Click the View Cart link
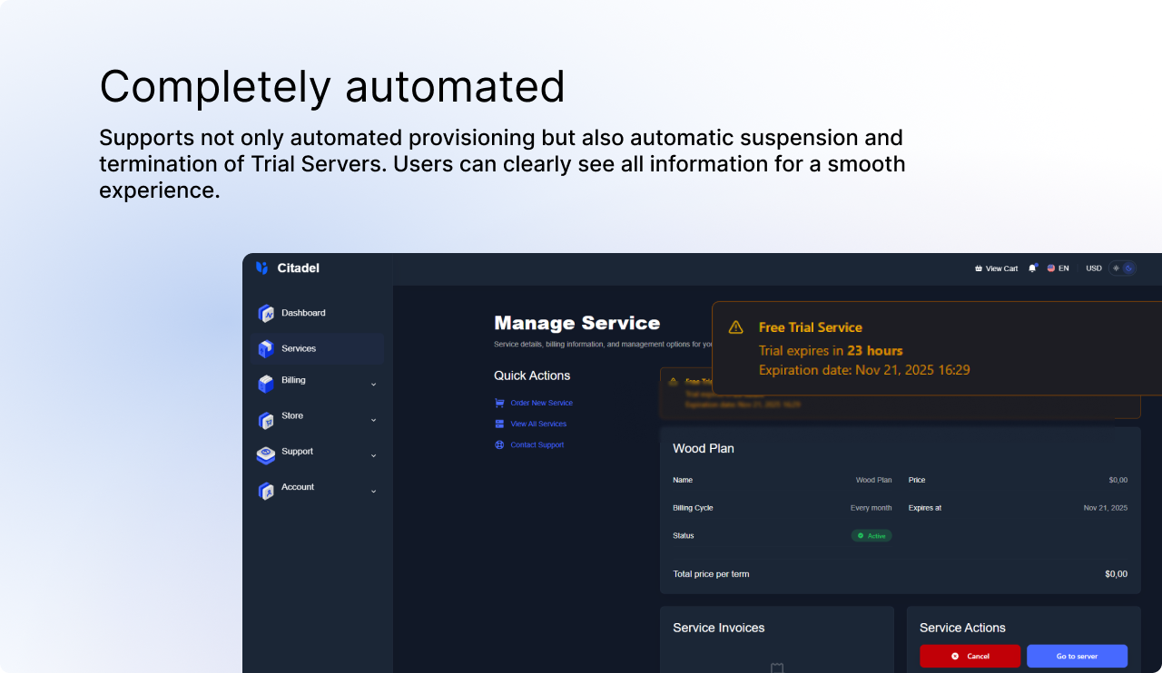Image resolution: width=1162 pixels, height=673 pixels. pos(997,268)
